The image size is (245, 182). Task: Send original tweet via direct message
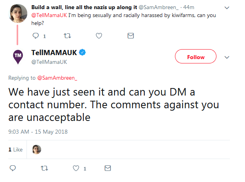131,36
